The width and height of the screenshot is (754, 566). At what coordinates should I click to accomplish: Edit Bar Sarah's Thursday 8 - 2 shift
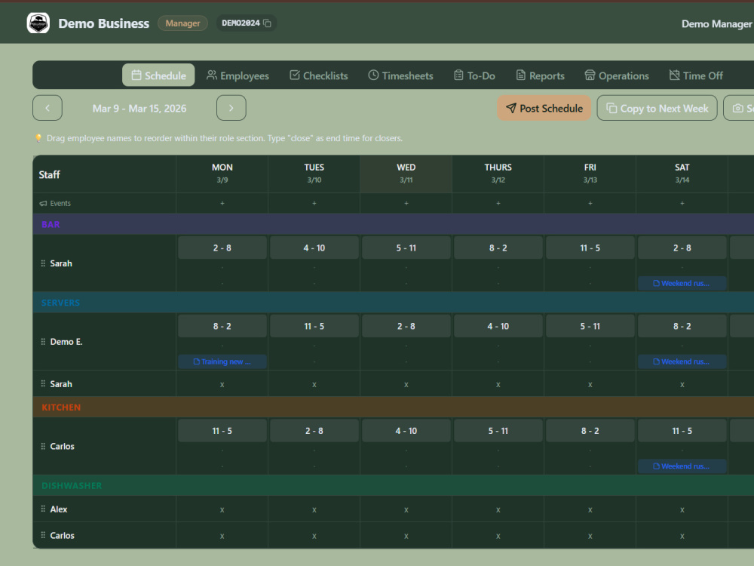498,248
